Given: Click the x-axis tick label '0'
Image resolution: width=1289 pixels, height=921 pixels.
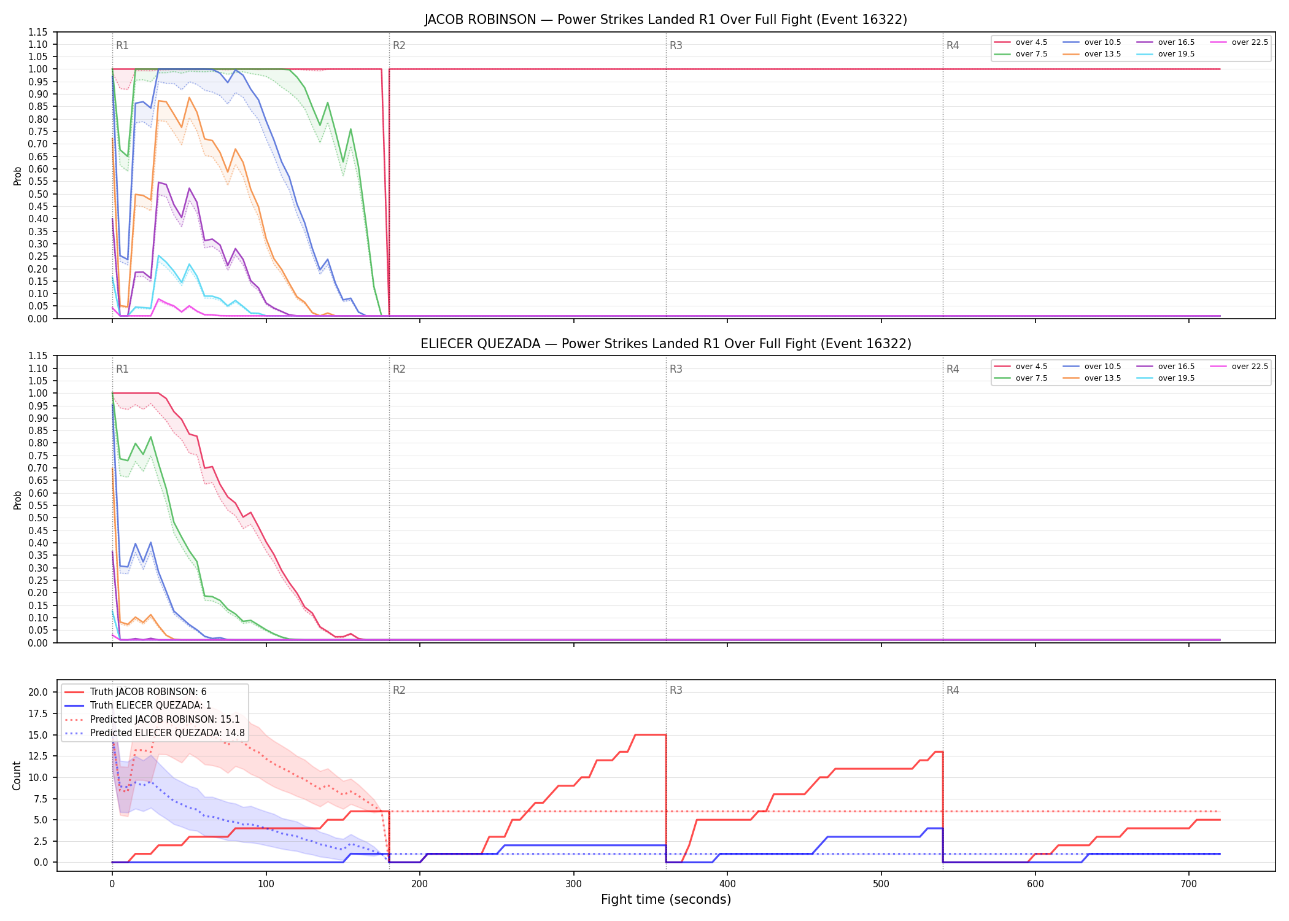Looking at the screenshot, I should tap(112, 884).
